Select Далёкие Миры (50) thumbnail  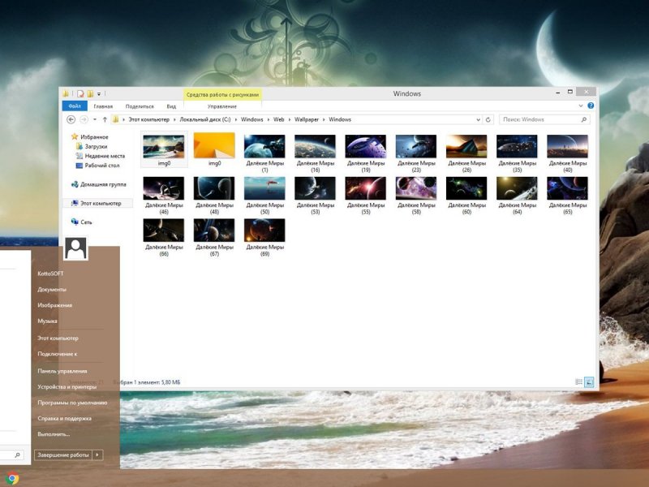pos(264,188)
